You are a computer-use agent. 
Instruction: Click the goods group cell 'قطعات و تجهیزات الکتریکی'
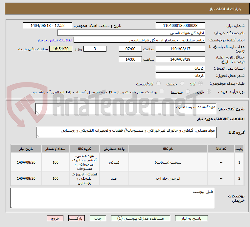[84, 178]
